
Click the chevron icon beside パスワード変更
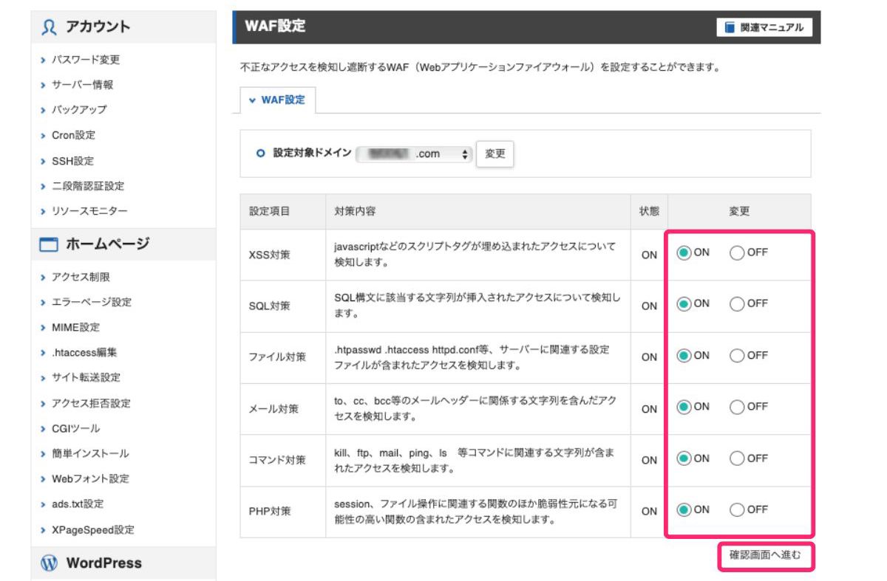(x=44, y=60)
